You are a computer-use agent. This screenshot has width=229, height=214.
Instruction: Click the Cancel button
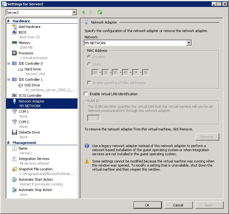click(x=178, y=205)
